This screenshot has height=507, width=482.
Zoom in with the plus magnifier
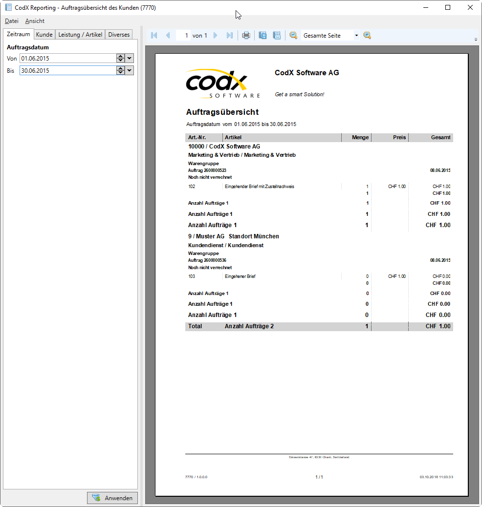click(368, 36)
